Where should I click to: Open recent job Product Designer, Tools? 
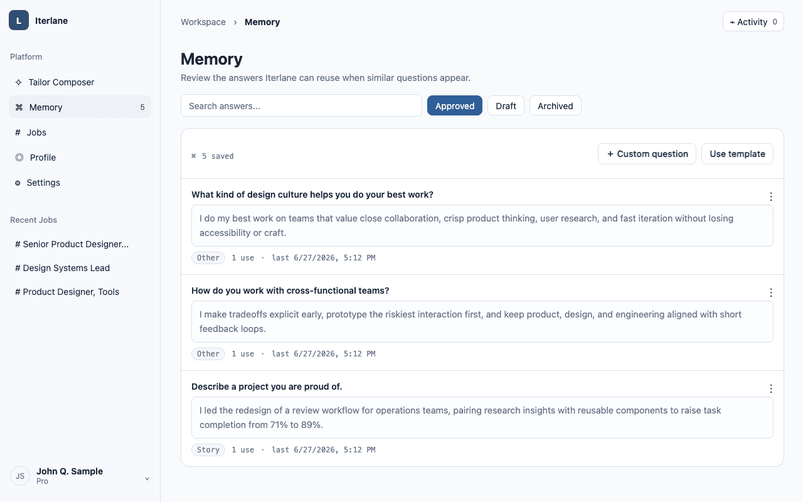[x=80, y=292]
